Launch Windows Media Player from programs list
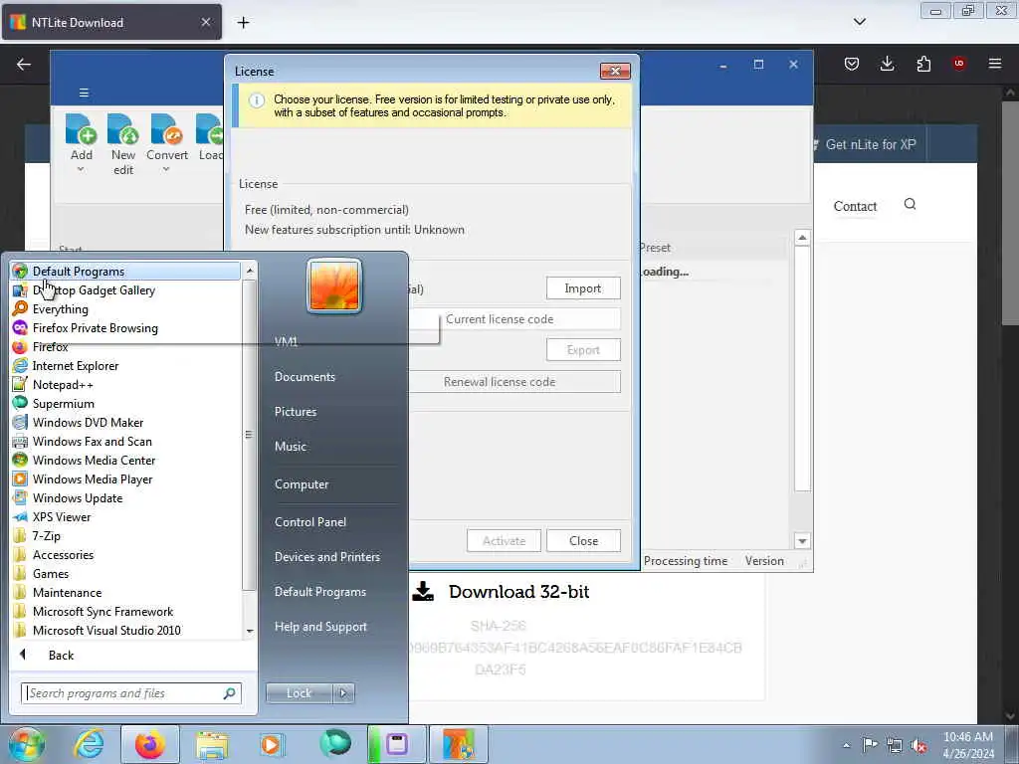The width and height of the screenshot is (1019, 764). coord(124,478)
